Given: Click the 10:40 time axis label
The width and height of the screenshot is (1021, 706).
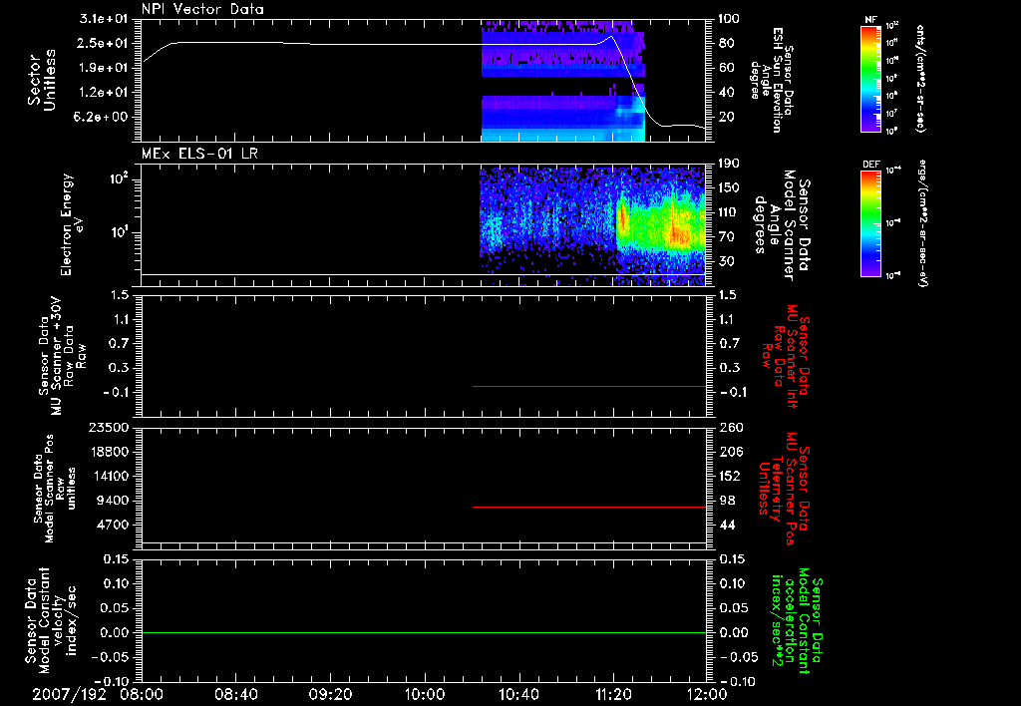Looking at the screenshot, I should (x=518, y=694).
